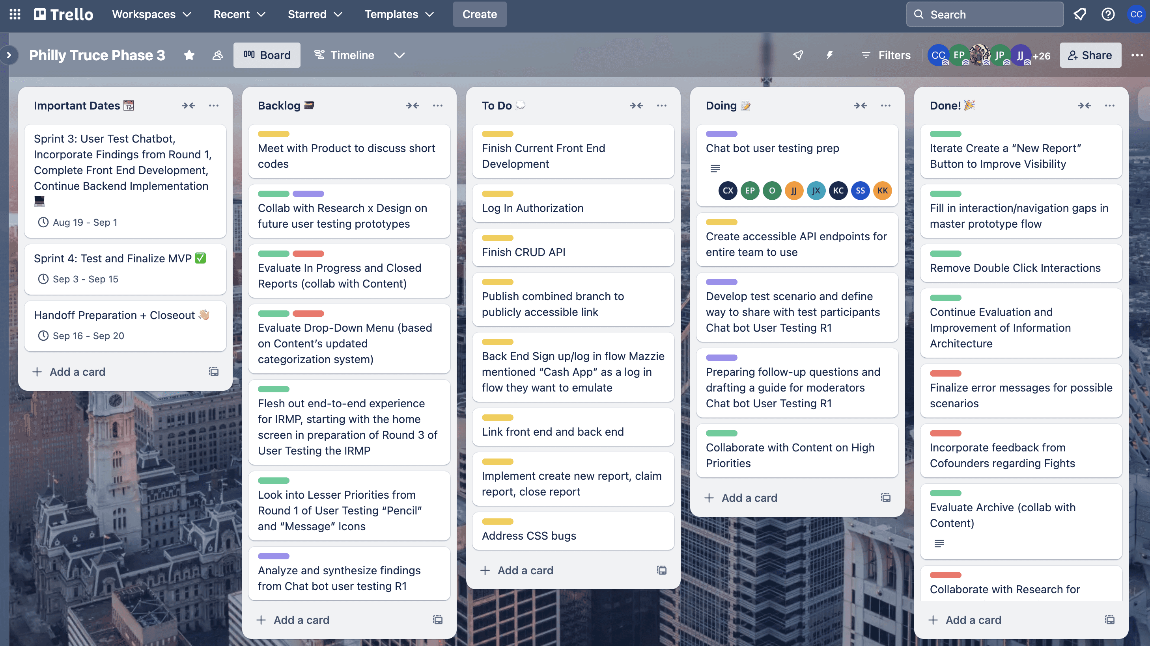Click the collapse icon on Done column
Screen dimensions: 1150x646
coord(1085,105)
